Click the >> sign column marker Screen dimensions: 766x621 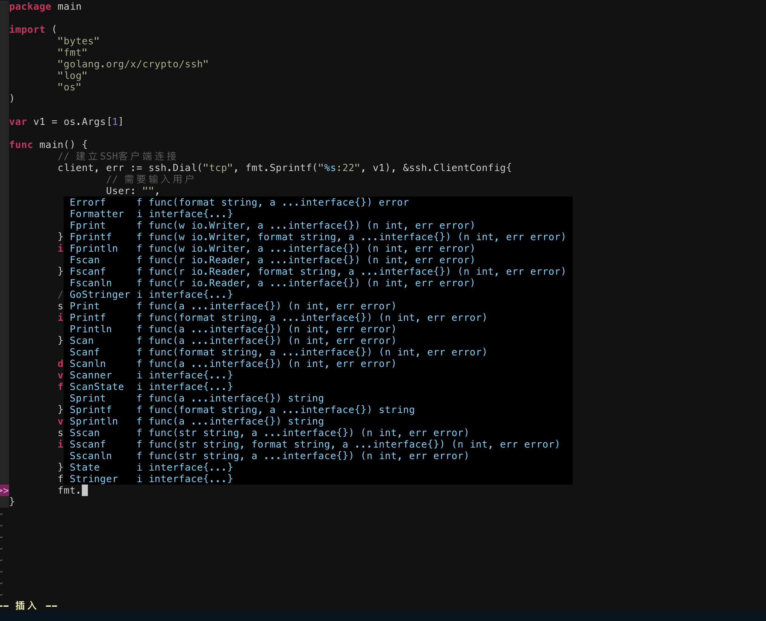tap(4, 490)
